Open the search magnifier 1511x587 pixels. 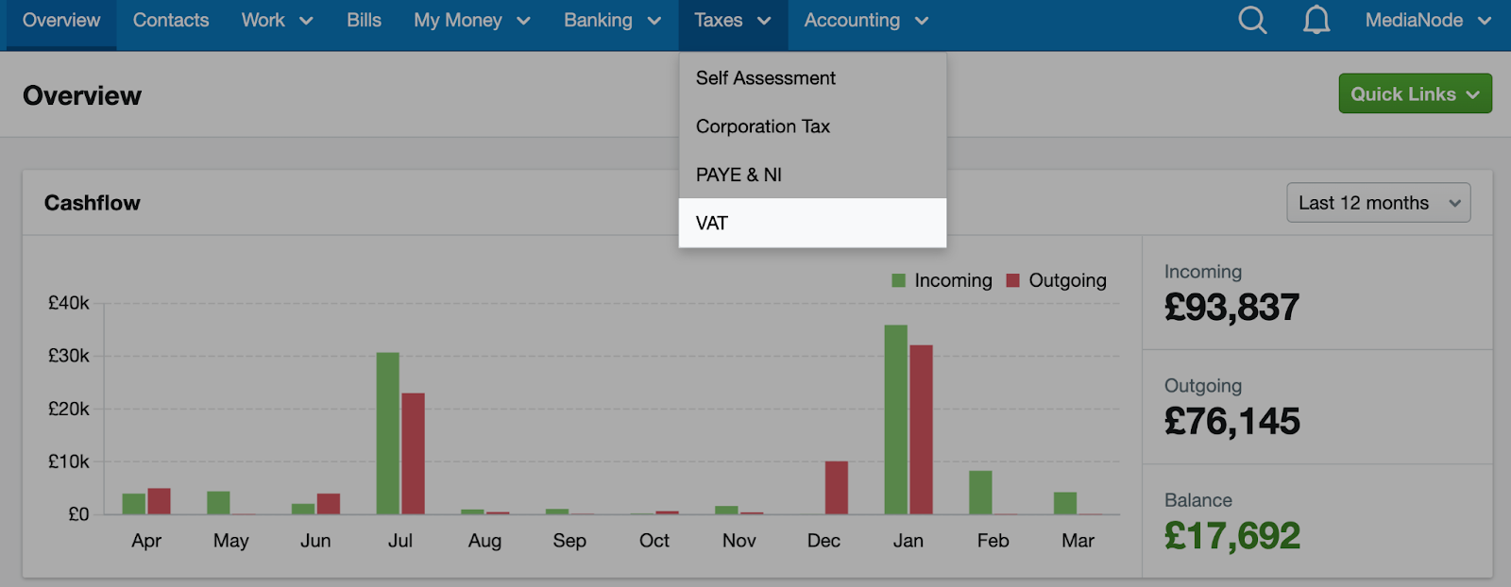[x=1251, y=20]
